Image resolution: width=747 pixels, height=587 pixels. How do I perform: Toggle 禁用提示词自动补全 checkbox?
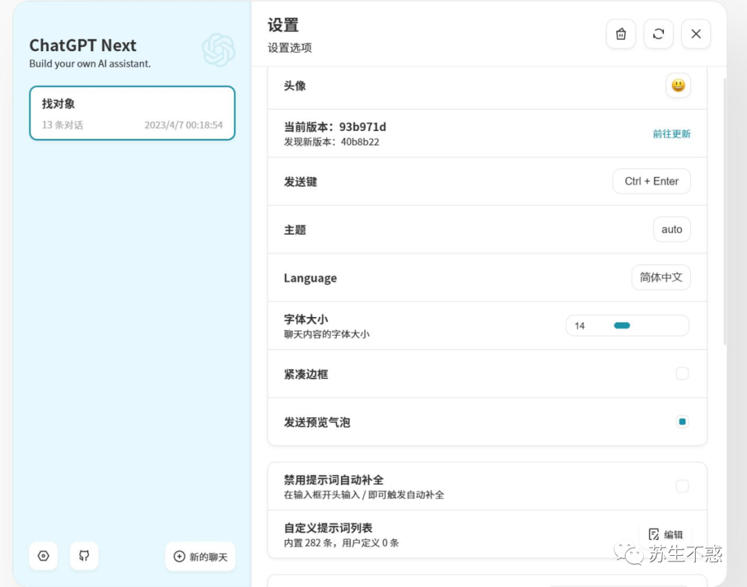[x=682, y=486]
